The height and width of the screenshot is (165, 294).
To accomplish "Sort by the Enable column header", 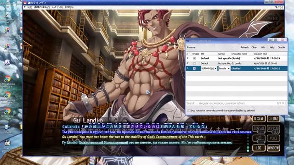I will [x=196, y=54].
